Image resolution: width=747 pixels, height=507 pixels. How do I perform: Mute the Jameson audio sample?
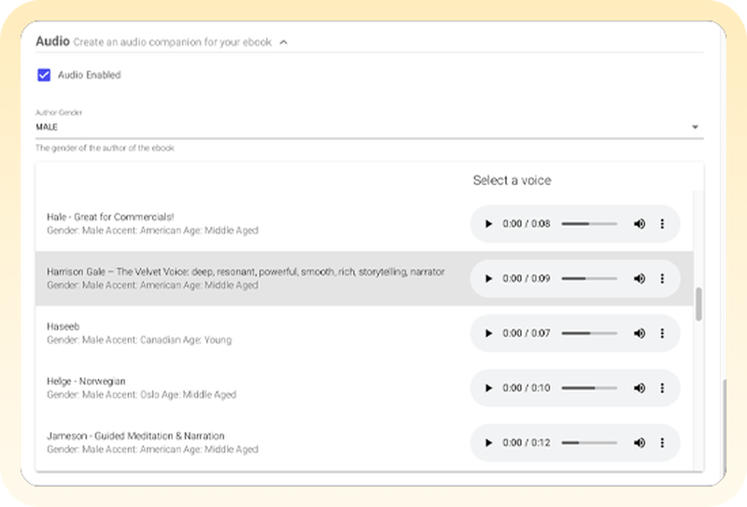point(640,443)
